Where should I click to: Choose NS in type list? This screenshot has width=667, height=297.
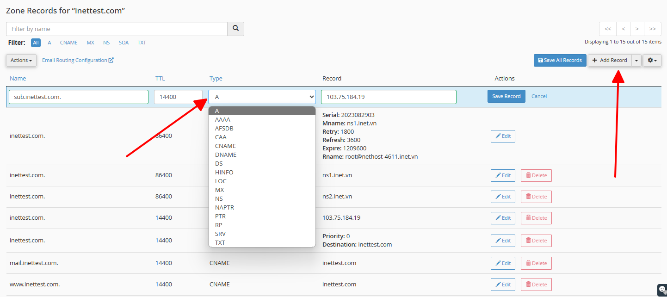(x=262, y=198)
